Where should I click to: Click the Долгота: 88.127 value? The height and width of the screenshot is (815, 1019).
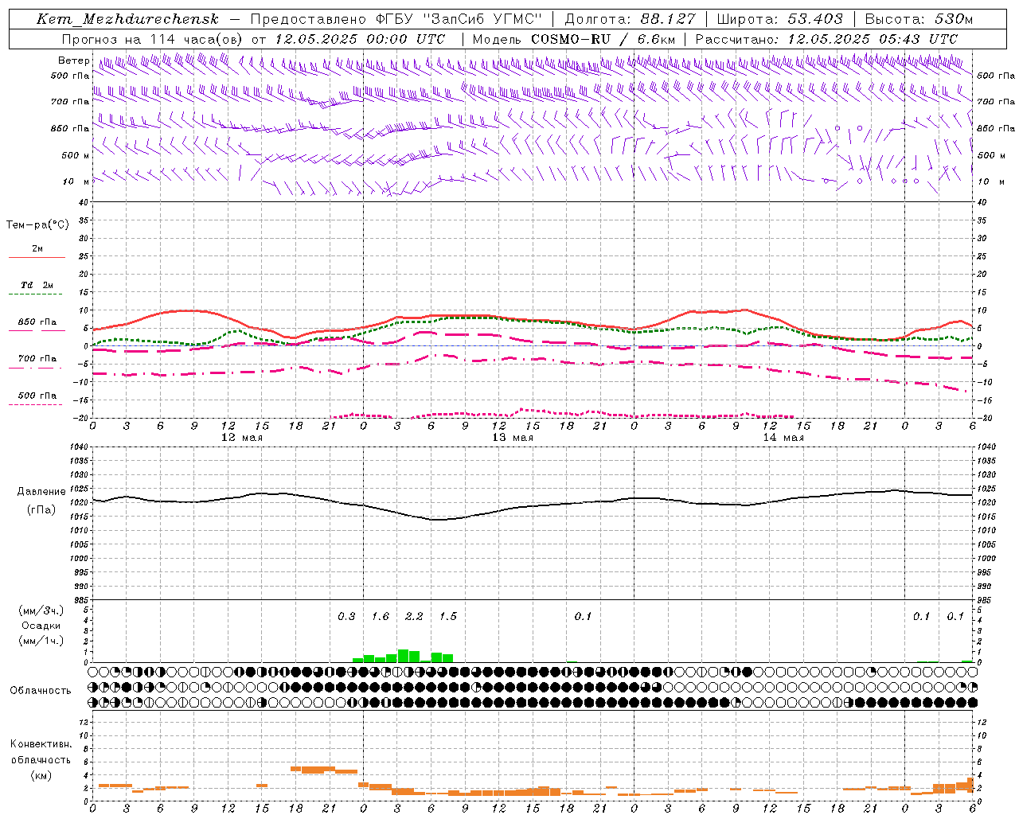(x=630, y=20)
